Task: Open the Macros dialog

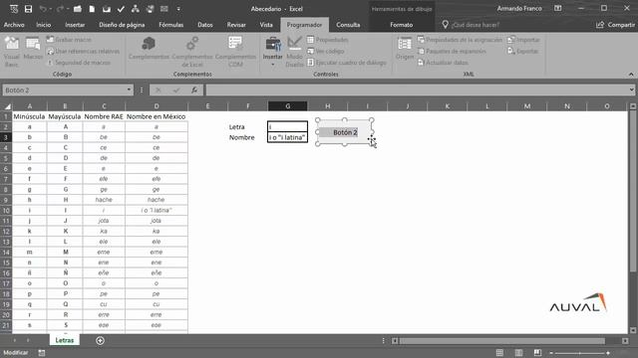Action: click(x=33, y=49)
